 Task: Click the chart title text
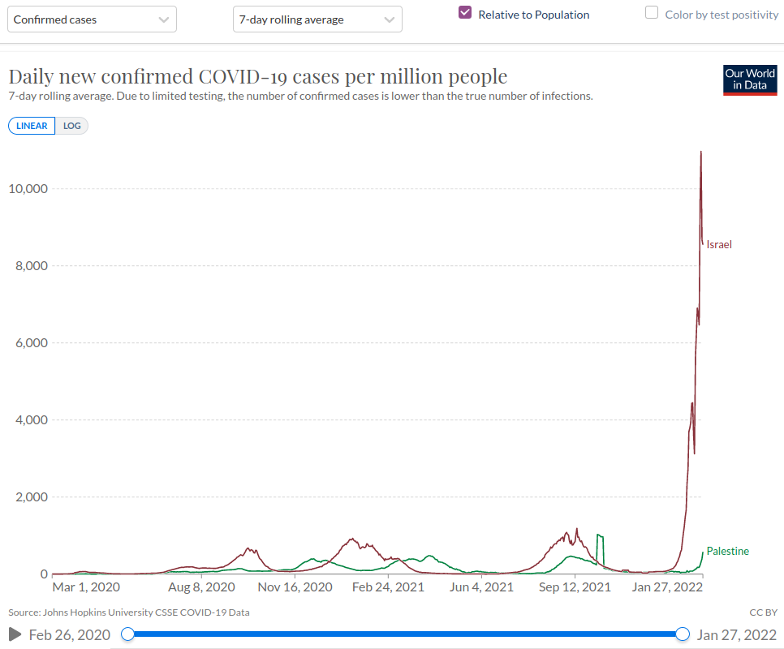257,76
